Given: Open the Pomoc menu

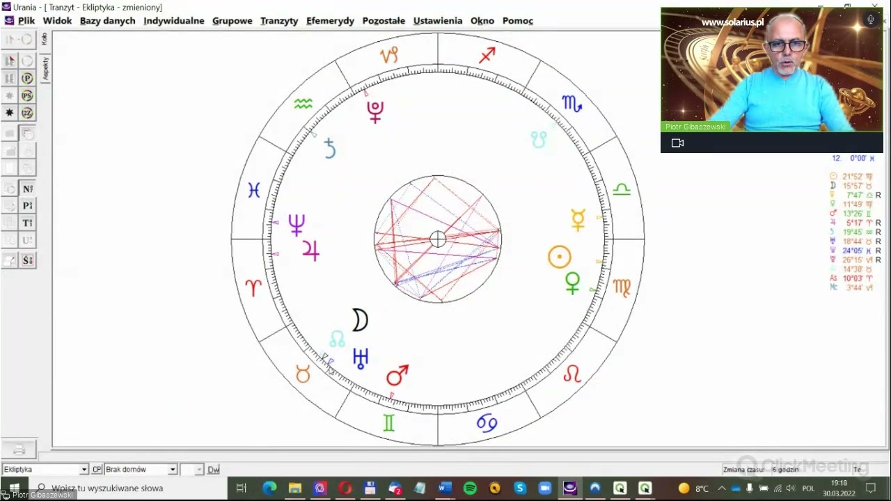Looking at the screenshot, I should point(517,21).
